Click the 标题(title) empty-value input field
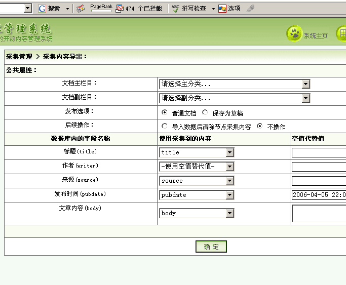This screenshot has height=285, width=346. click(319, 152)
